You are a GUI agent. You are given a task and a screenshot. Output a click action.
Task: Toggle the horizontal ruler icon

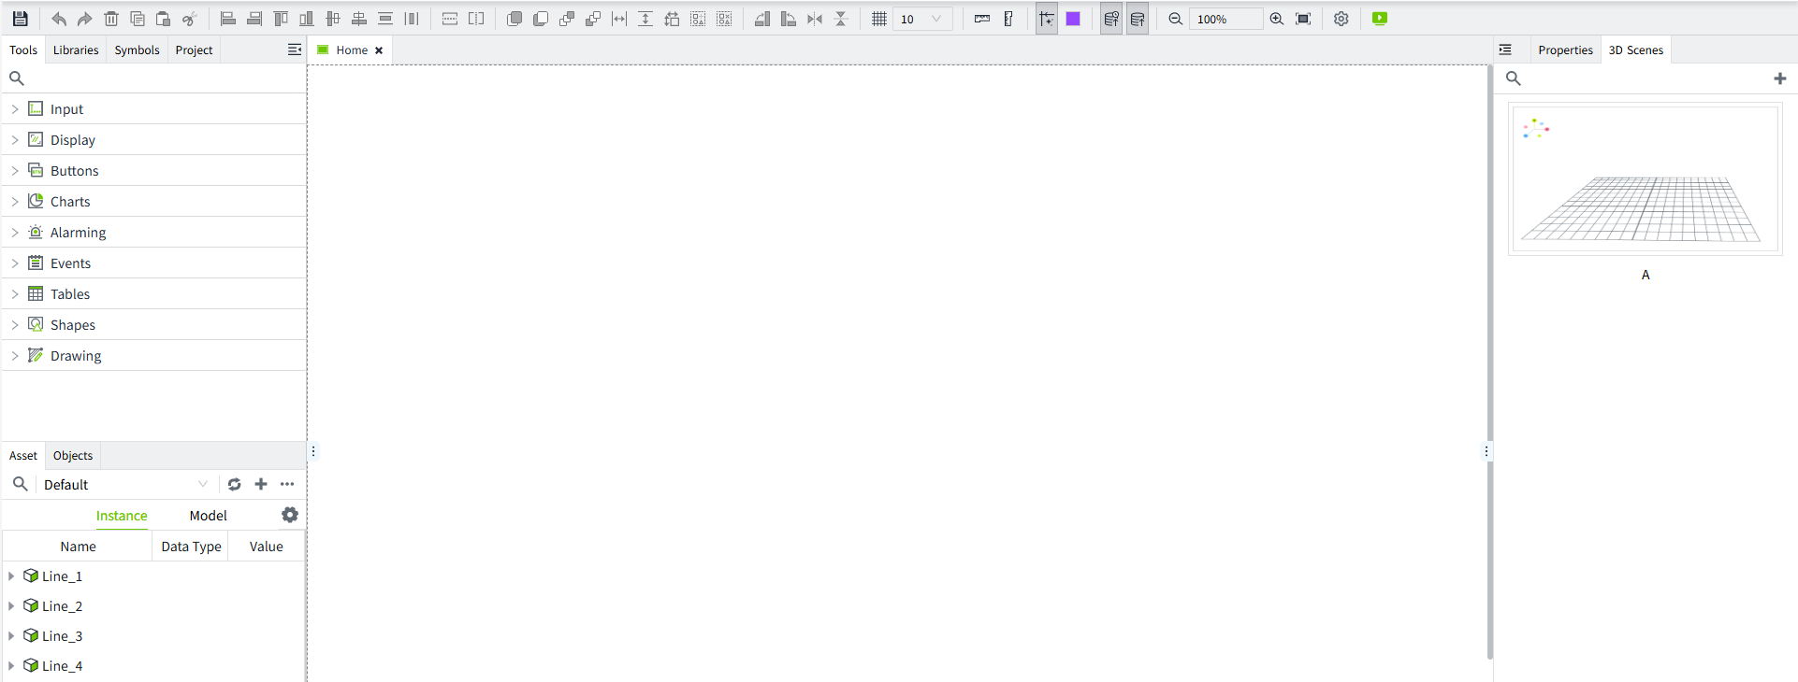click(981, 19)
